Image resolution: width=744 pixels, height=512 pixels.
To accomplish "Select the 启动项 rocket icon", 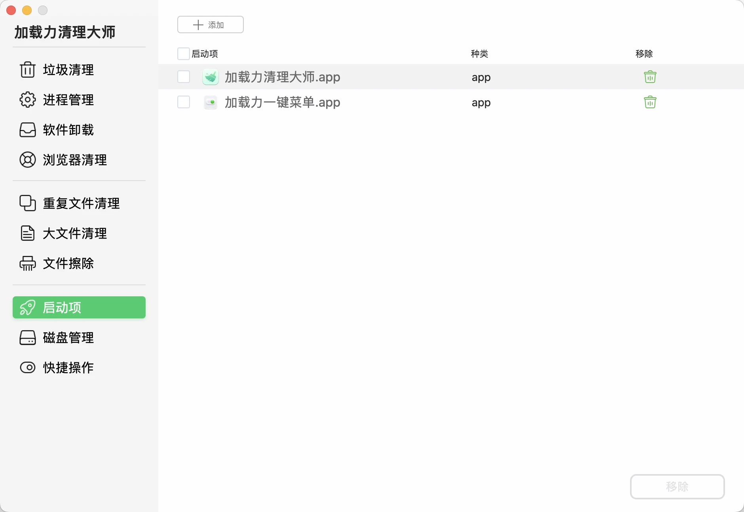I will coord(27,307).
